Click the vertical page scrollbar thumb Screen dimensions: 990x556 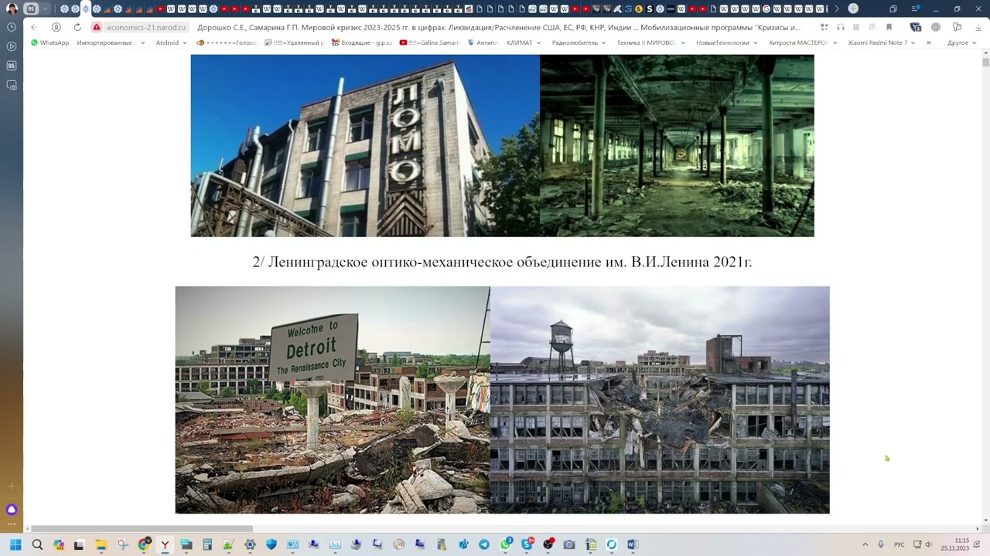pos(985,62)
